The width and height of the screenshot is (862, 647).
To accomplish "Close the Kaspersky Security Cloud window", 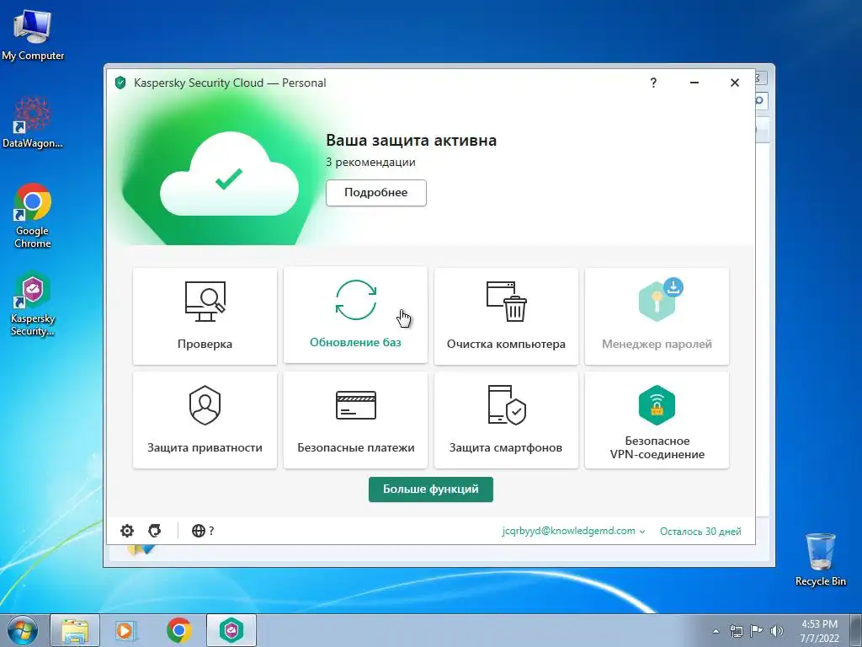I will click(734, 83).
